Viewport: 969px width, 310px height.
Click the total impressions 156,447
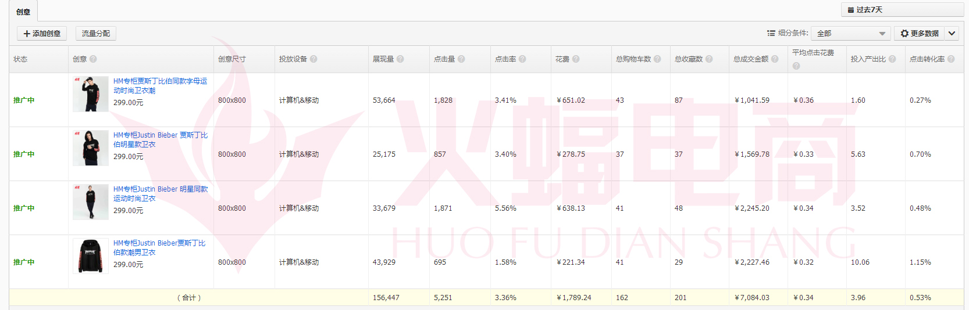[386, 298]
